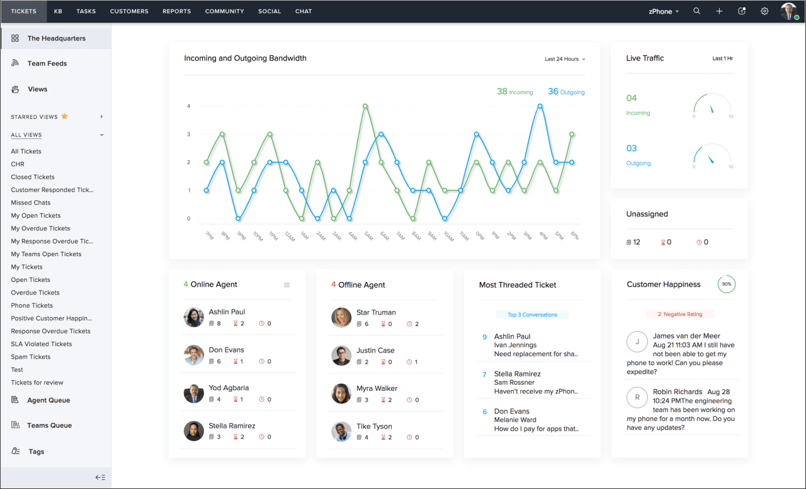Open the settings gear icon
806x489 pixels.
pyautogui.click(x=764, y=11)
